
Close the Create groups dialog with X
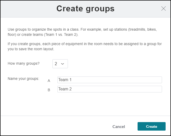point(163,8)
